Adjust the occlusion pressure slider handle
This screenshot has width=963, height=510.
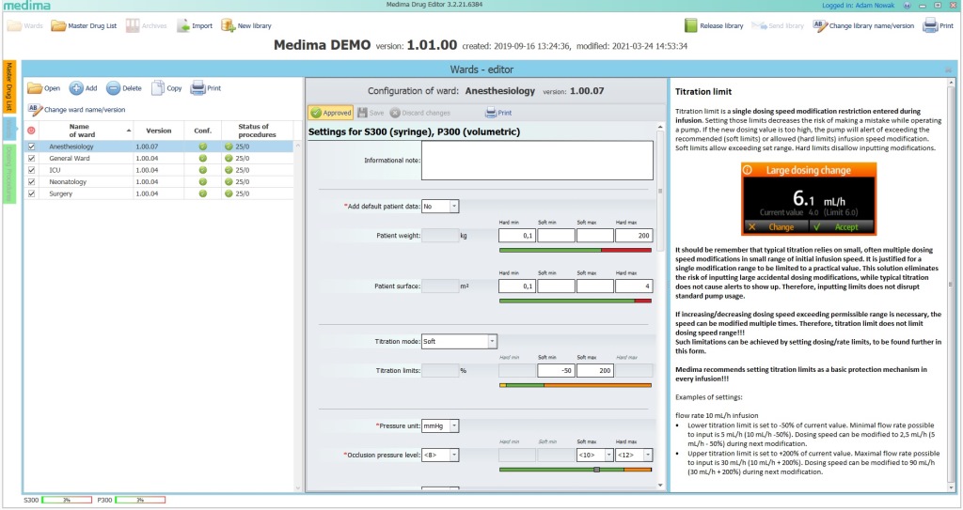(x=596, y=471)
